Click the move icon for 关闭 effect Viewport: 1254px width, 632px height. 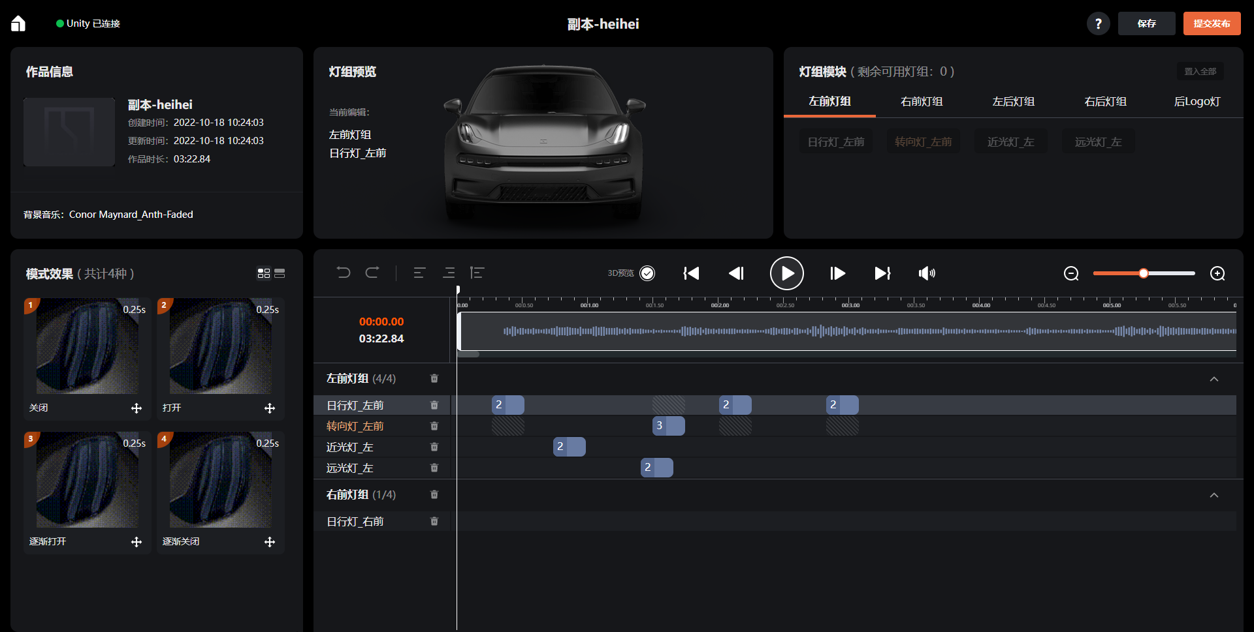pos(137,408)
